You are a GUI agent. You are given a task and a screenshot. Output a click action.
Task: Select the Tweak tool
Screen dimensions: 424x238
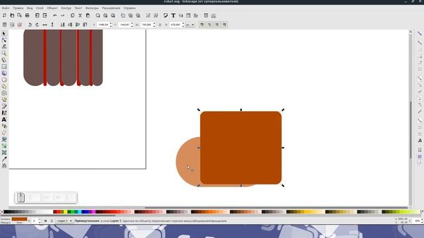(4, 47)
